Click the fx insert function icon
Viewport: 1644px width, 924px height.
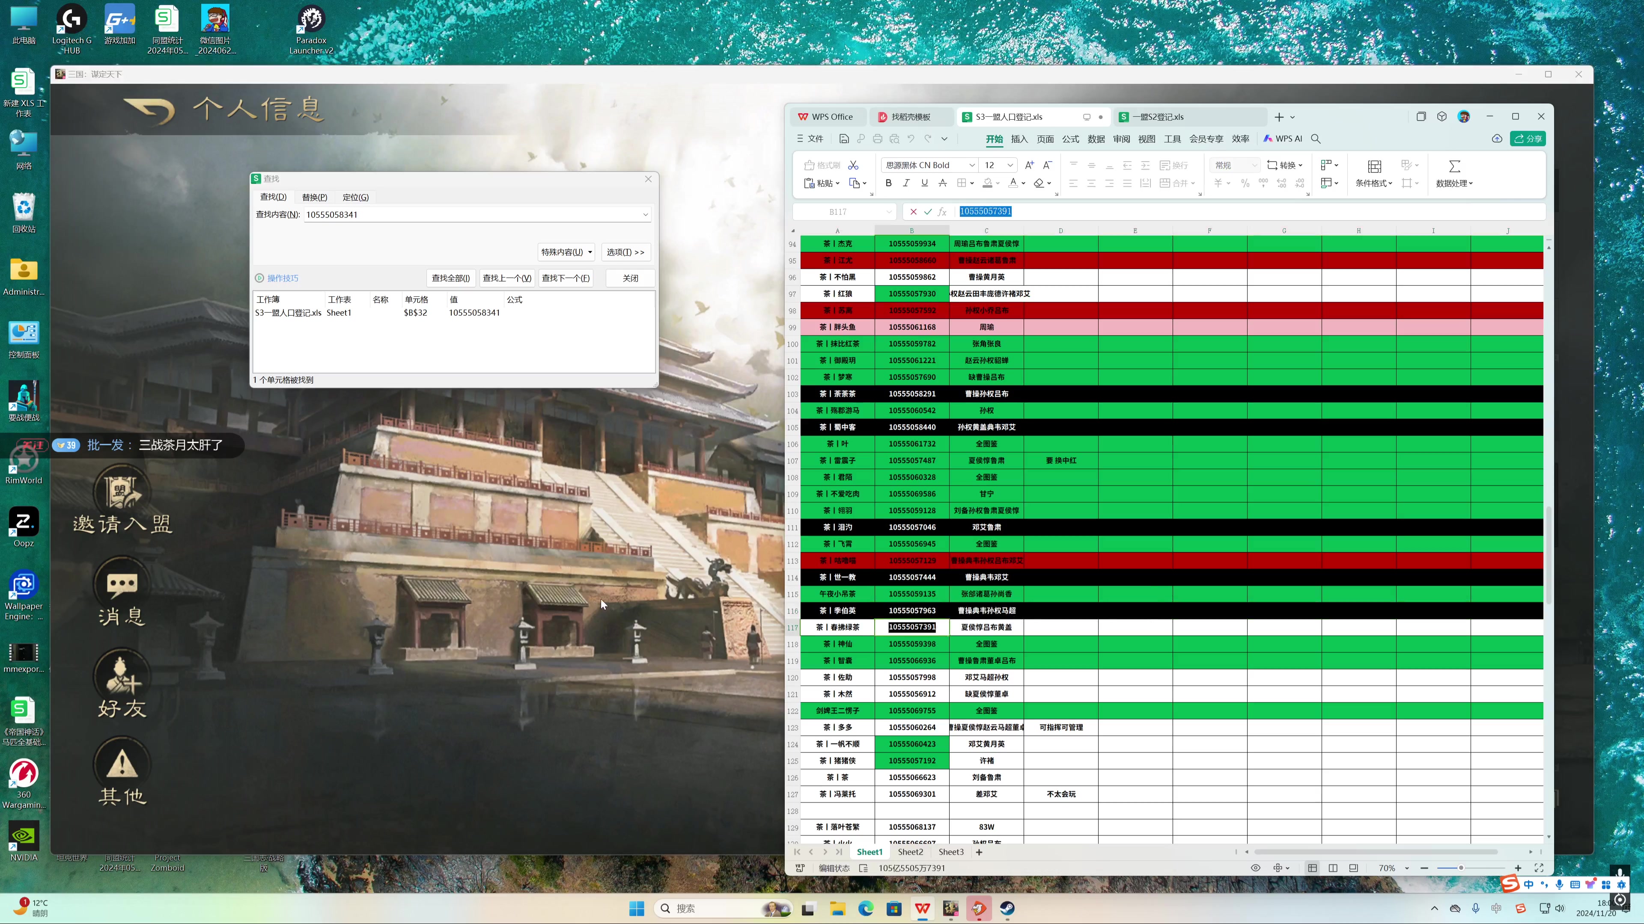pos(943,212)
